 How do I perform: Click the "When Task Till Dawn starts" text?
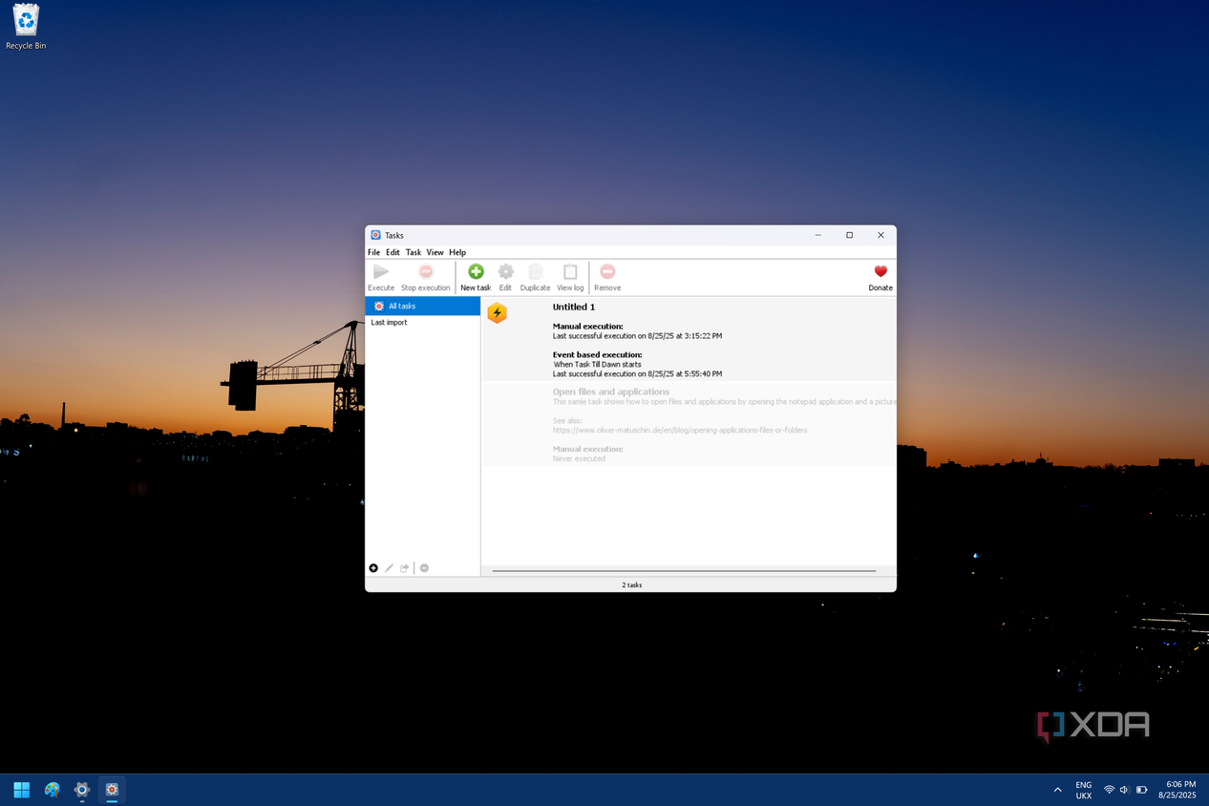(598, 365)
